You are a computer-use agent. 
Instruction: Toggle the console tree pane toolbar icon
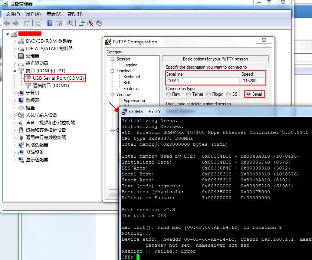pyautogui.click(x=27, y=23)
